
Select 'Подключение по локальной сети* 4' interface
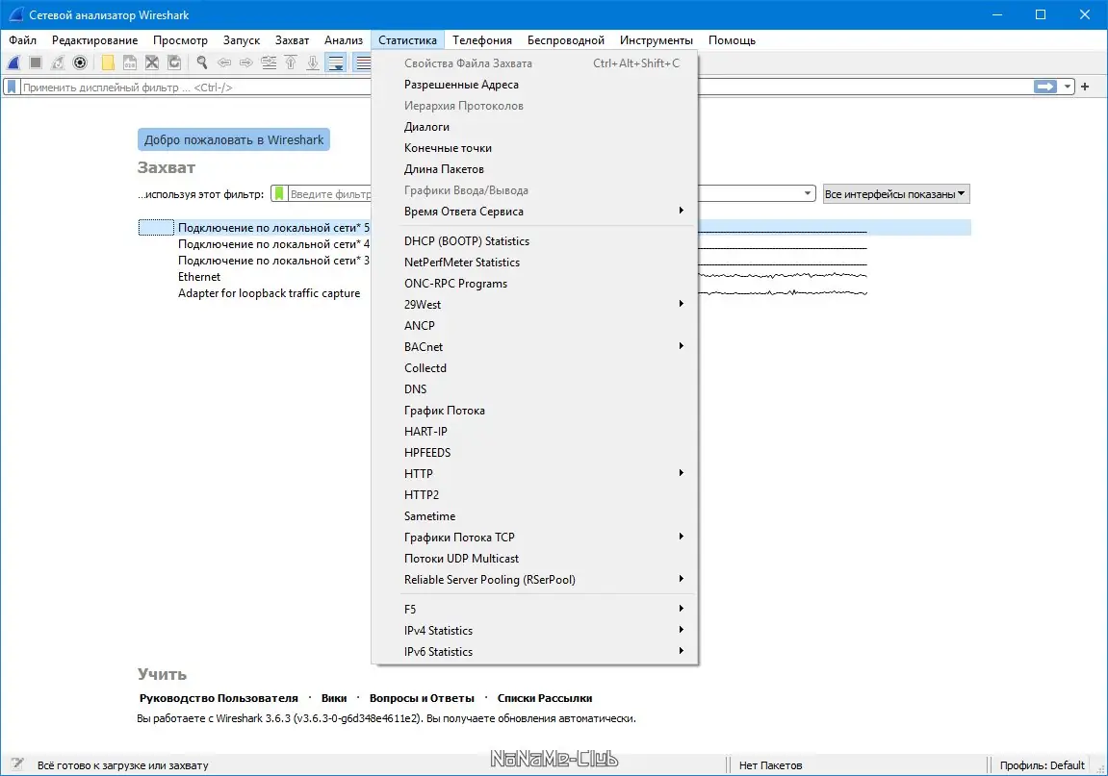(554, 243)
